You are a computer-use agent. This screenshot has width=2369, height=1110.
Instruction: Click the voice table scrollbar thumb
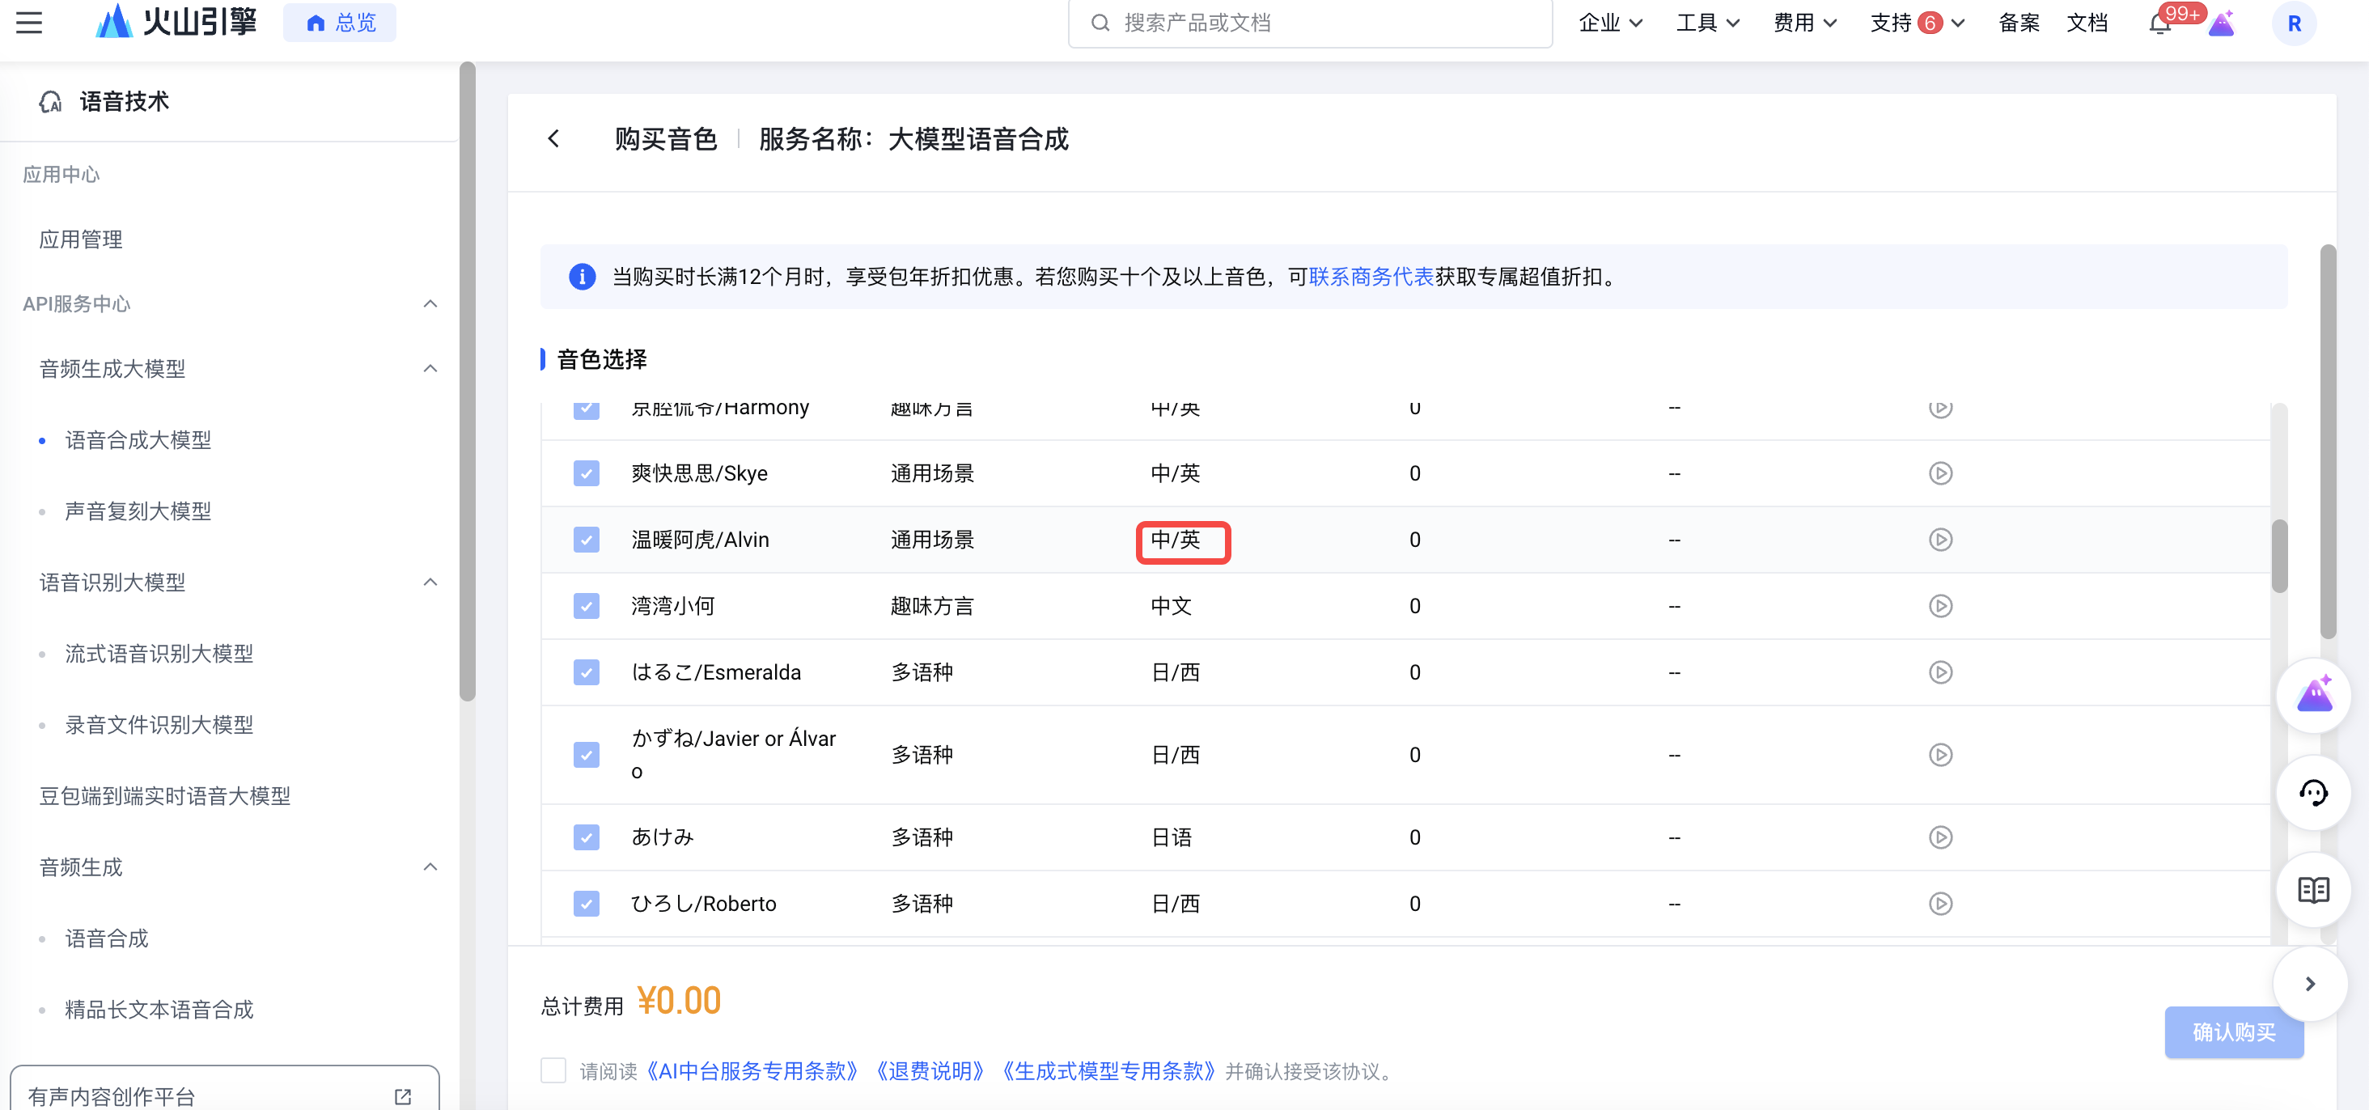coord(2279,556)
